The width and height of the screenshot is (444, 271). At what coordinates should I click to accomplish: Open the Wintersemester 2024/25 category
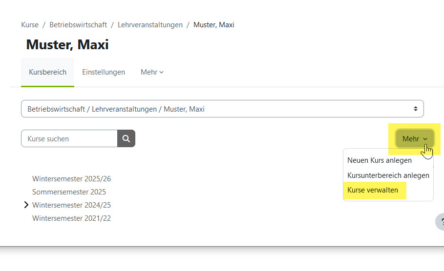[71, 205]
